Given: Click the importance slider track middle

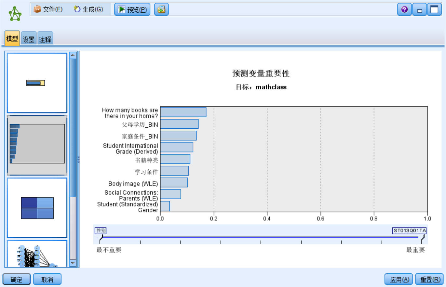Looking at the screenshot, I should coord(261,237).
